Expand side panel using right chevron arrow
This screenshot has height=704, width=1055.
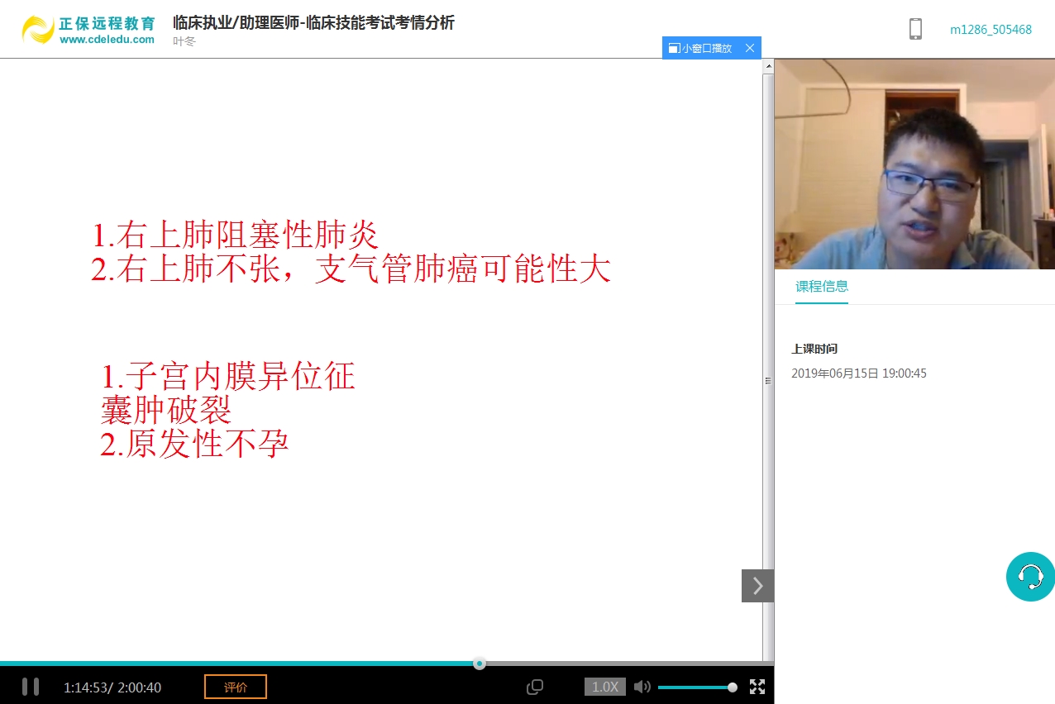pyautogui.click(x=757, y=586)
